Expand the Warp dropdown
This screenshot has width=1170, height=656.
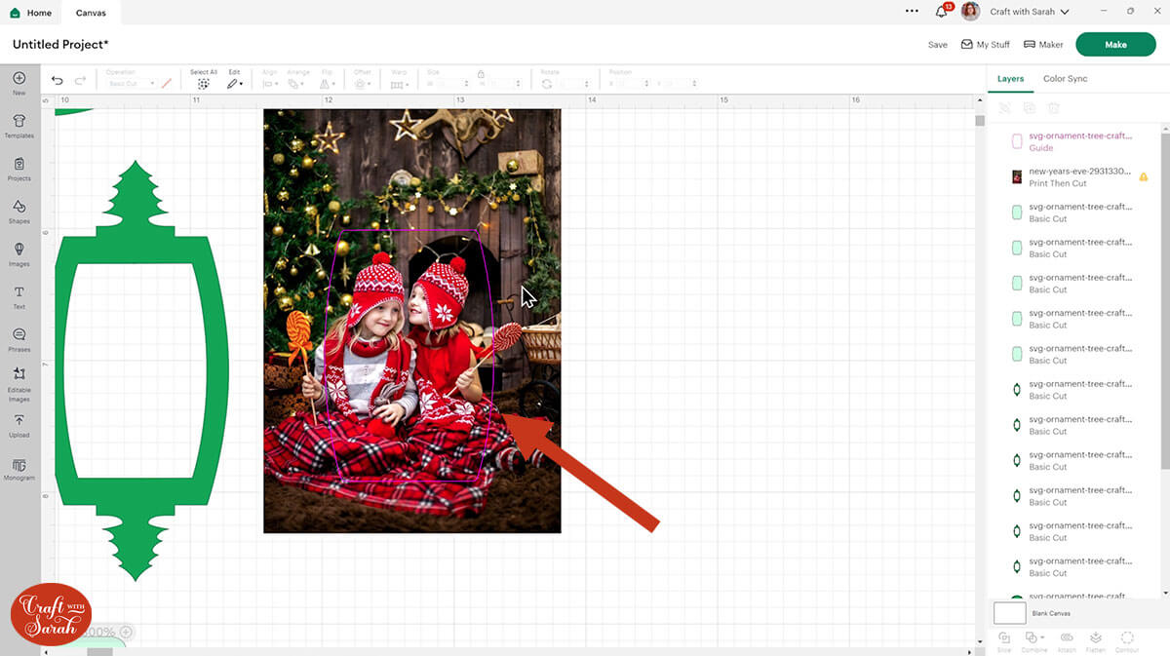coord(399,84)
